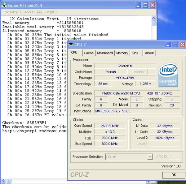The image size is (186, 184).
Task: Click the APIC ID field
Action: click(x=175, y=157)
